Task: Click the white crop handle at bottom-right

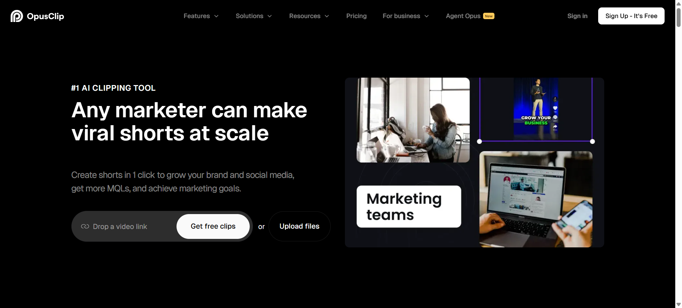Action: [x=592, y=141]
